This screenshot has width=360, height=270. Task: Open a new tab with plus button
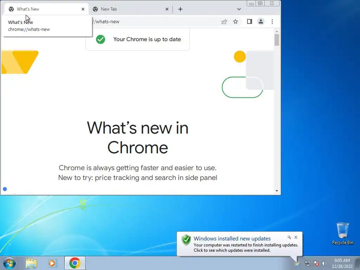pyautogui.click(x=180, y=9)
